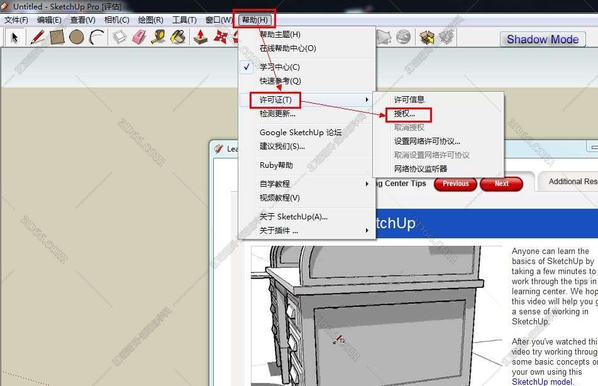Choose 视频教程(V) menu item
Viewport: 598px width, 386px height.
[307, 198]
